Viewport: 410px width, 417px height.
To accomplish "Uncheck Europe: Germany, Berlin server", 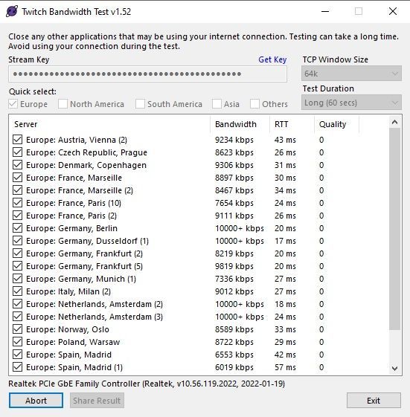I will click(x=18, y=228).
